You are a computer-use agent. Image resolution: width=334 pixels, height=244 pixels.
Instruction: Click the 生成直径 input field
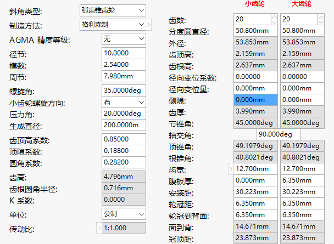click(124, 125)
